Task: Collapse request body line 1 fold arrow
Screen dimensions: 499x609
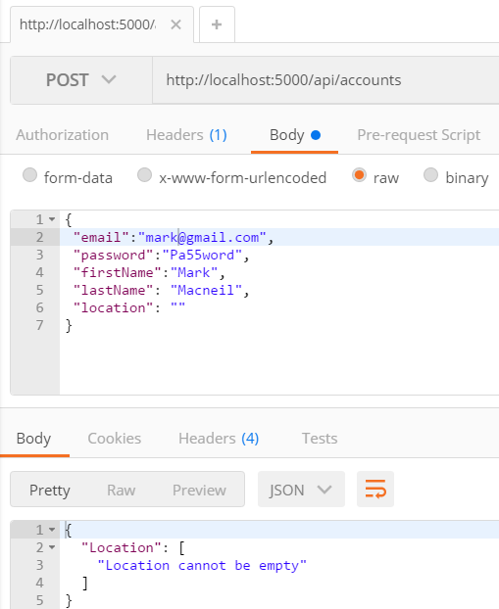Action: 52,219
